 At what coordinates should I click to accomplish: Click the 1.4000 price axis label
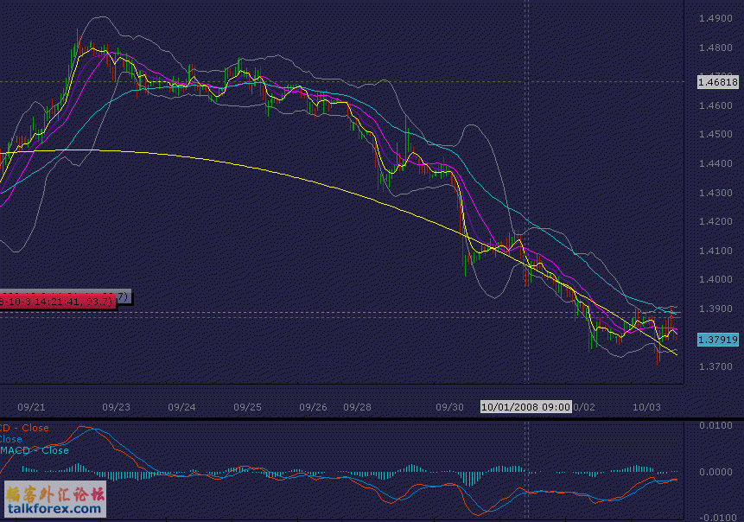click(x=715, y=279)
